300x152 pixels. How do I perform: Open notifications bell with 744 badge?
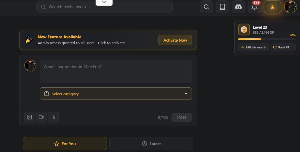pos(254,7)
